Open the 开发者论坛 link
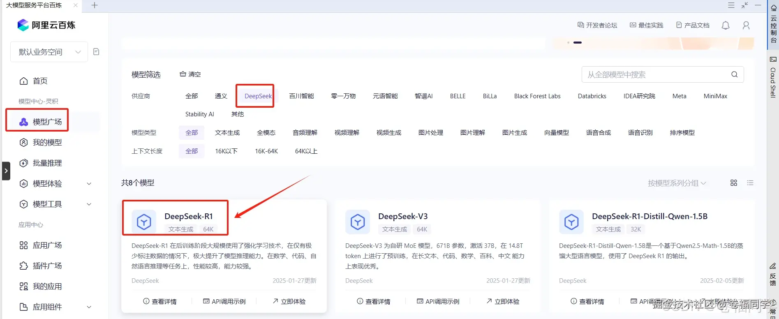The height and width of the screenshot is (319, 779). (597, 25)
